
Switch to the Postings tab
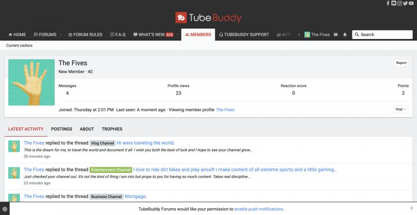62,129
